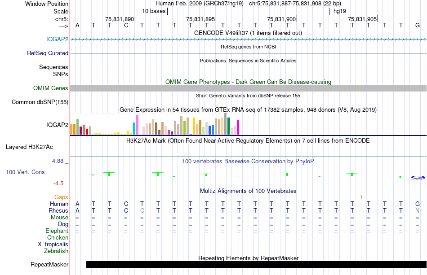Open the RefSeq Curated track label
Image resolution: width=427 pixels, height=275 pixels.
[x=47, y=53]
